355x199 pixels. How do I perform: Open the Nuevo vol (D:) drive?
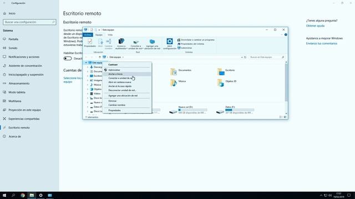(x=188, y=110)
